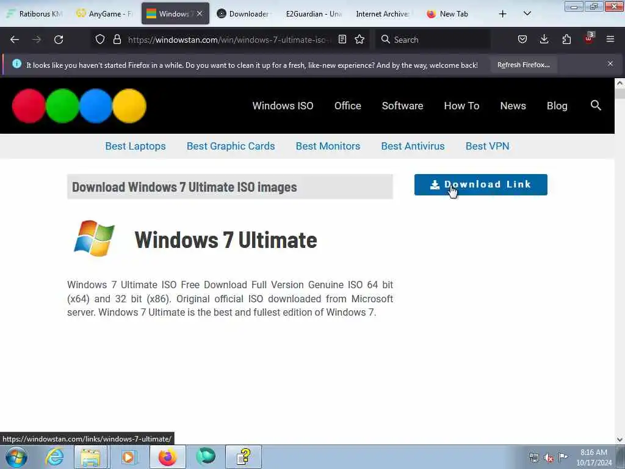Click Firefox taskbar icon

click(167, 457)
